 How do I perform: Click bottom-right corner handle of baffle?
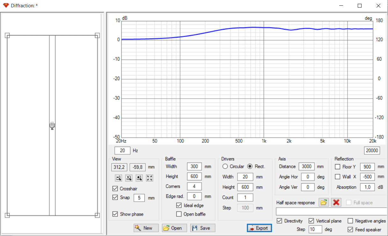(x=98, y=215)
